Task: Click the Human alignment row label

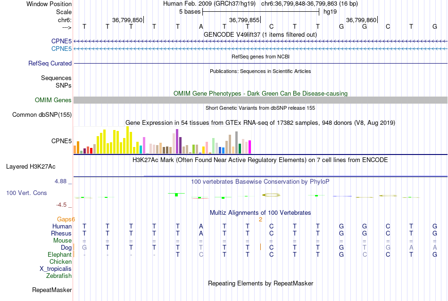Action: (x=62, y=226)
